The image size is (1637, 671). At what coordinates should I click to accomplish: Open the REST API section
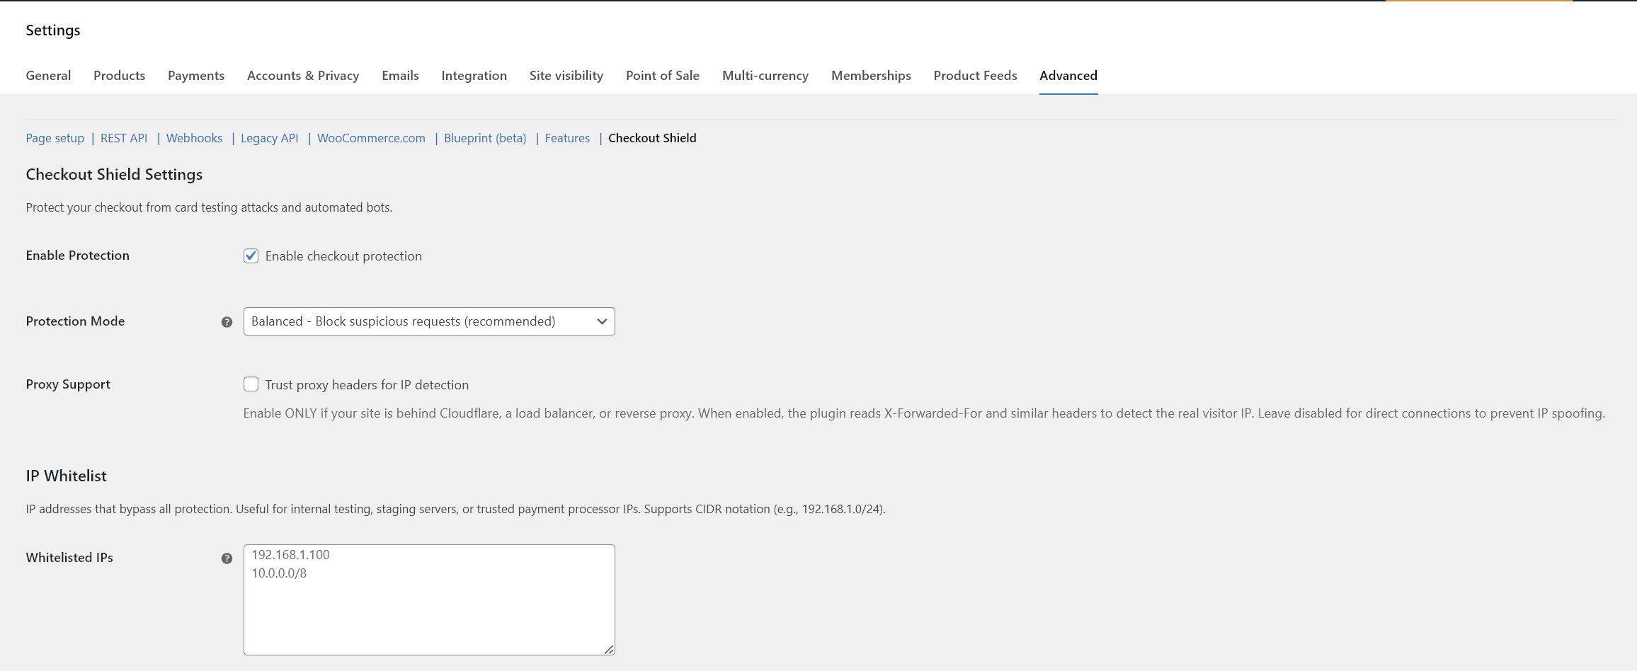pos(123,138)
